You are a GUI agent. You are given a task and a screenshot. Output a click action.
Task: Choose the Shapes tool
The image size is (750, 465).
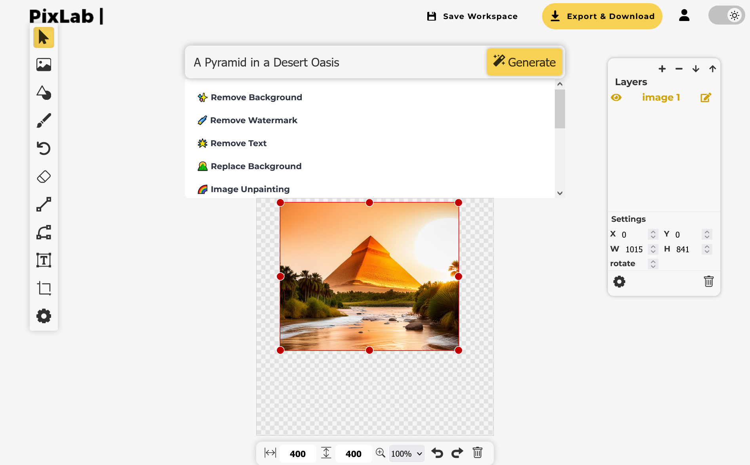[44, 93]
